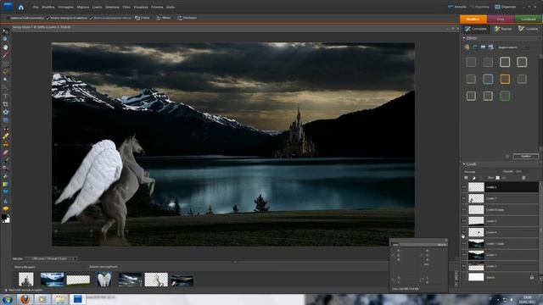This screenshot has height=305, width=543.
Task: Toggle visibility of Livello 1 copia layer
Action: (x=464, y=243)
